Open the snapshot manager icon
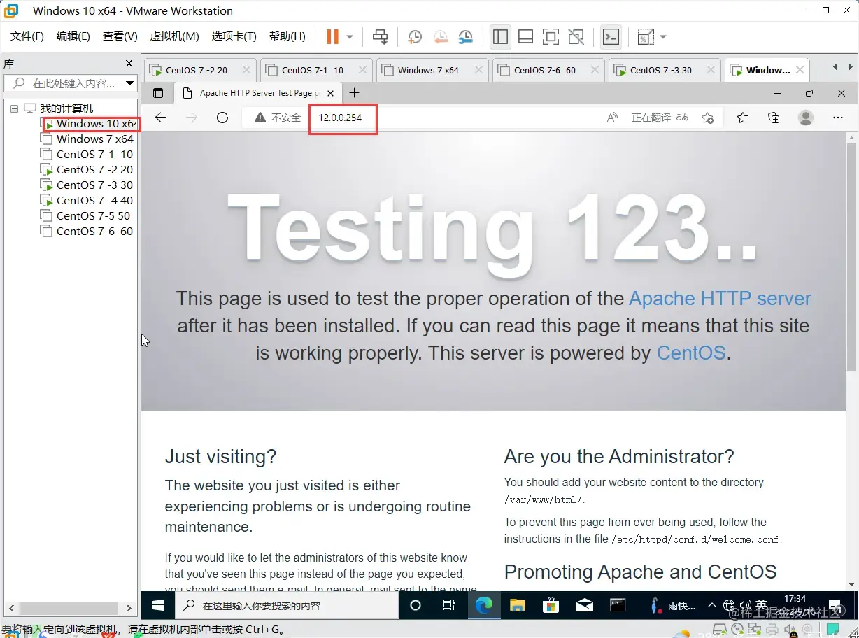This screenshot has height=638, width=859. [x=465, y=36]
